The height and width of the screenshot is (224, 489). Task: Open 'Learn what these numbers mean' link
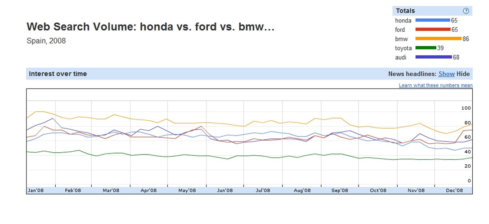click(435, 85)
